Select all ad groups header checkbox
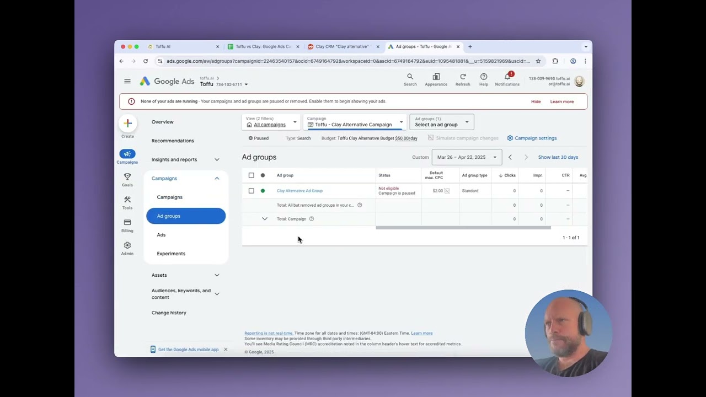706x397 pixels. click(252, 175)
